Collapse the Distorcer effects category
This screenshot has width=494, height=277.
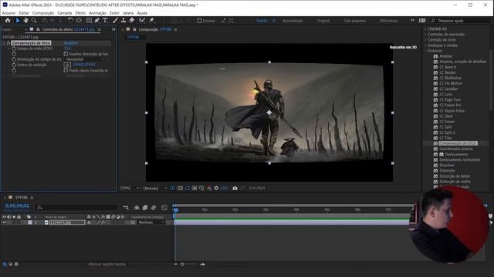coord(425,51)
